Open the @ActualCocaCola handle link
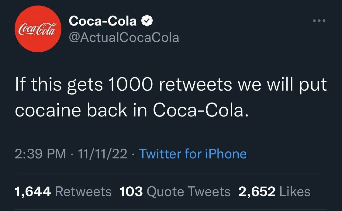Viewport: 342px width, 211px height. click(124, 38)
